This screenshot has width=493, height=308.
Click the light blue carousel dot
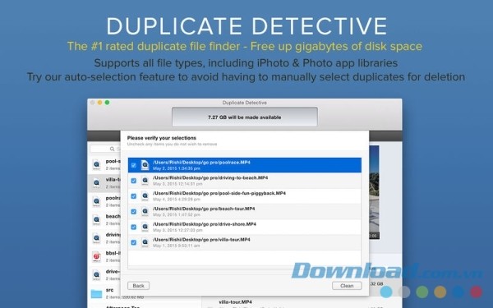coord(386,292)
